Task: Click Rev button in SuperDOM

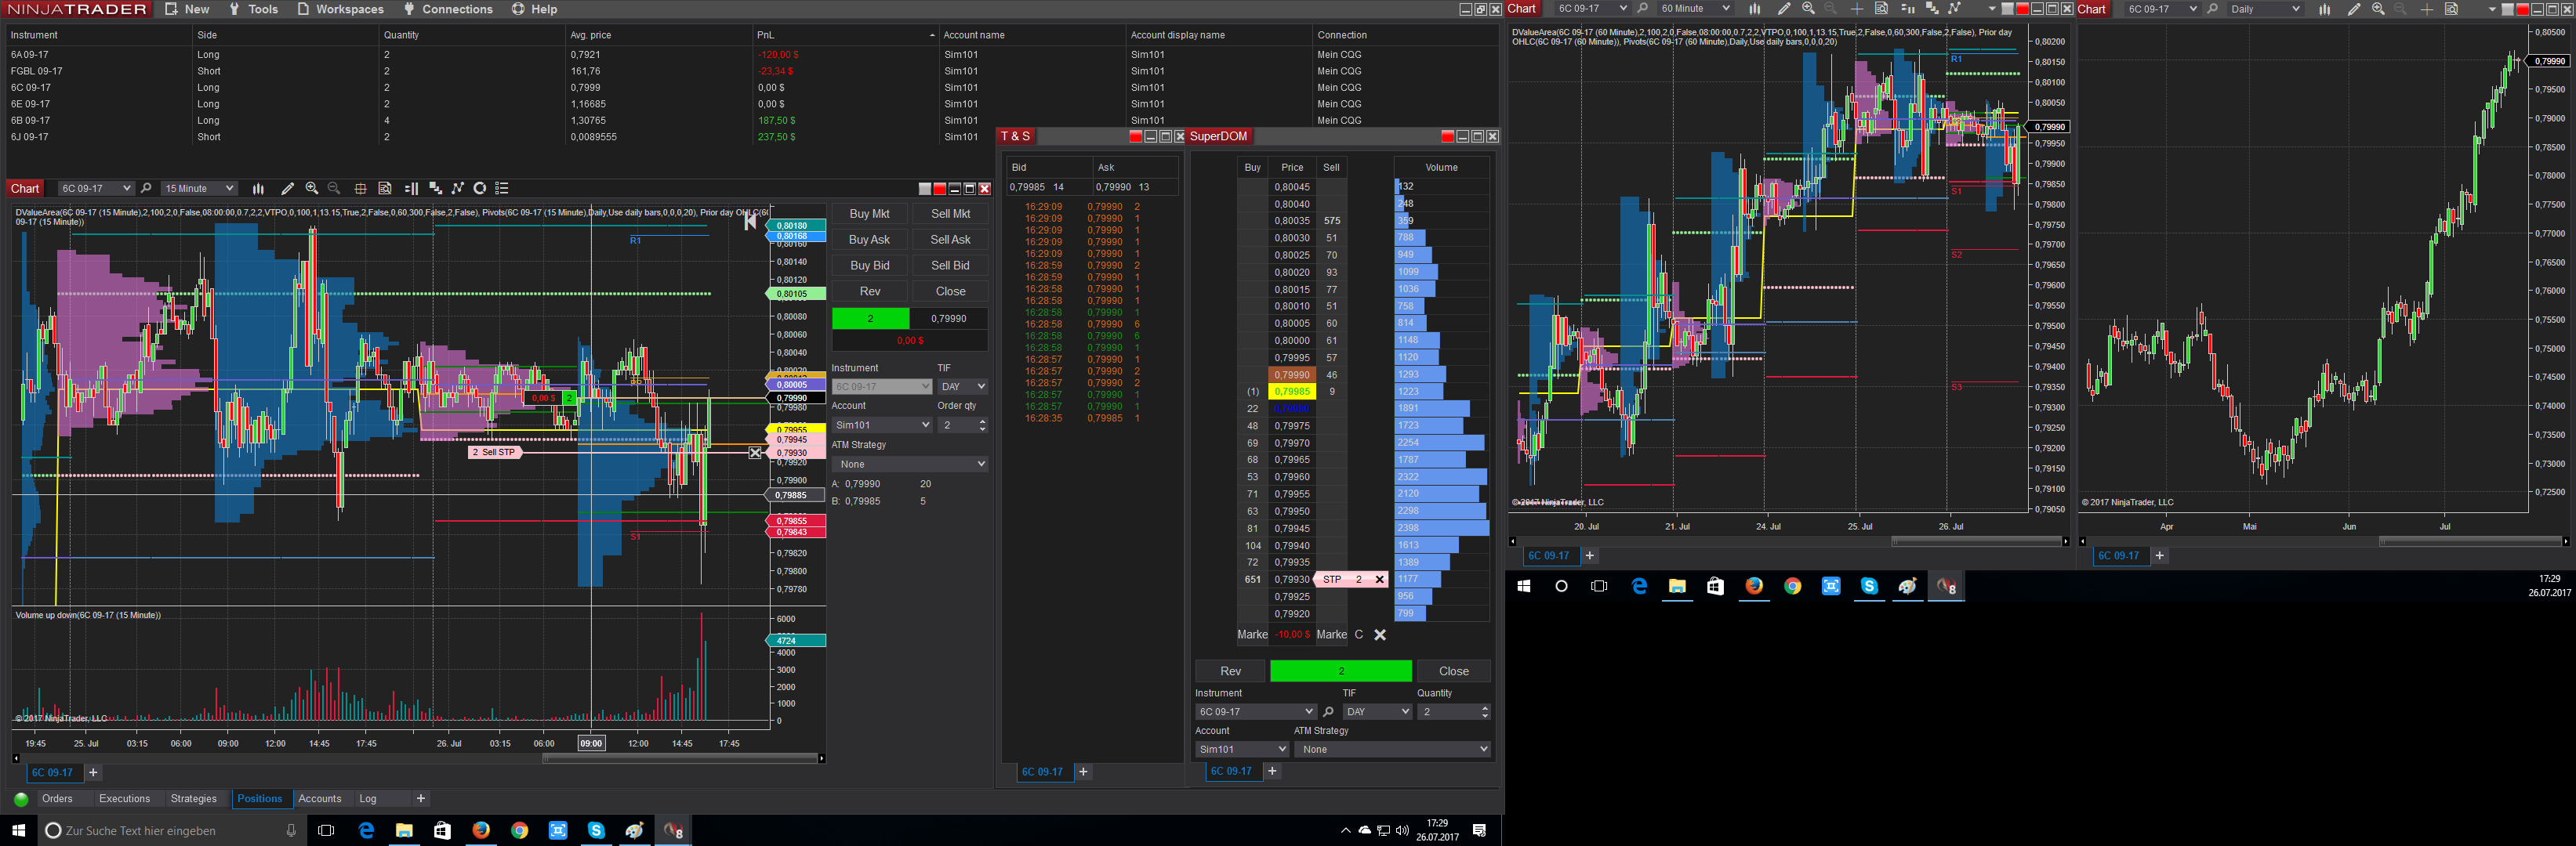Action: [x=1230, y=671]
